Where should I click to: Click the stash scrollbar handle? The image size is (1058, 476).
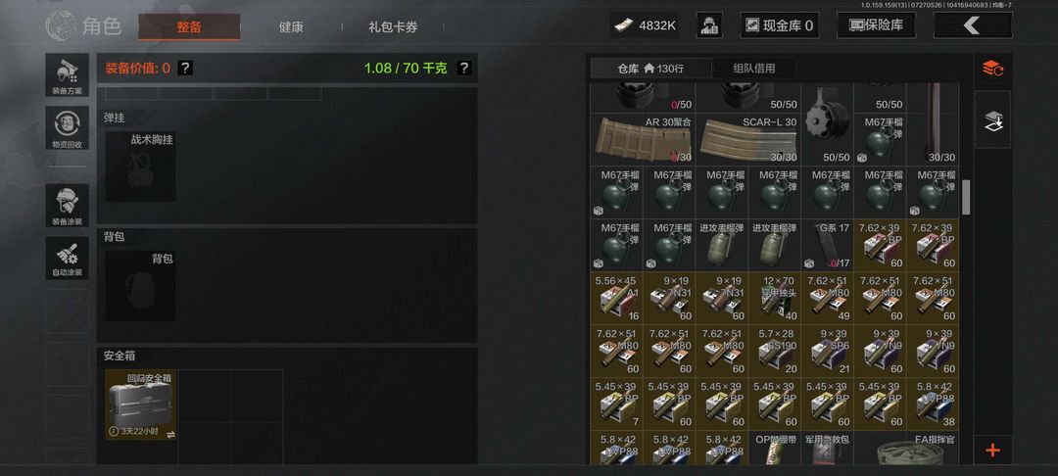pos(966,196)
